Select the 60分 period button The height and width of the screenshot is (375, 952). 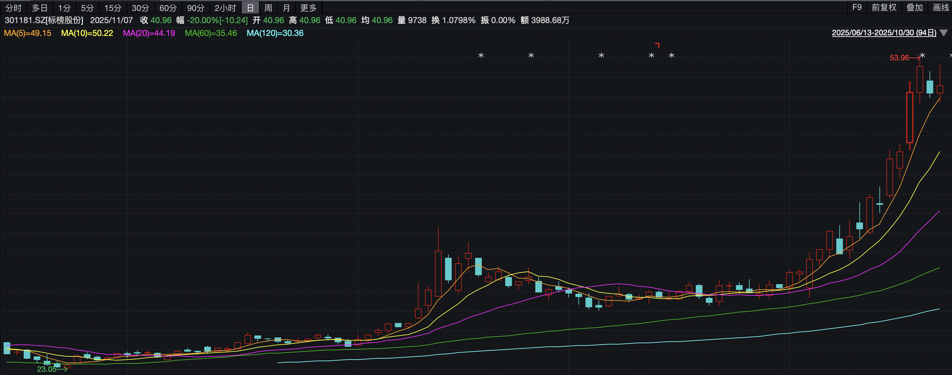[168, 8]
